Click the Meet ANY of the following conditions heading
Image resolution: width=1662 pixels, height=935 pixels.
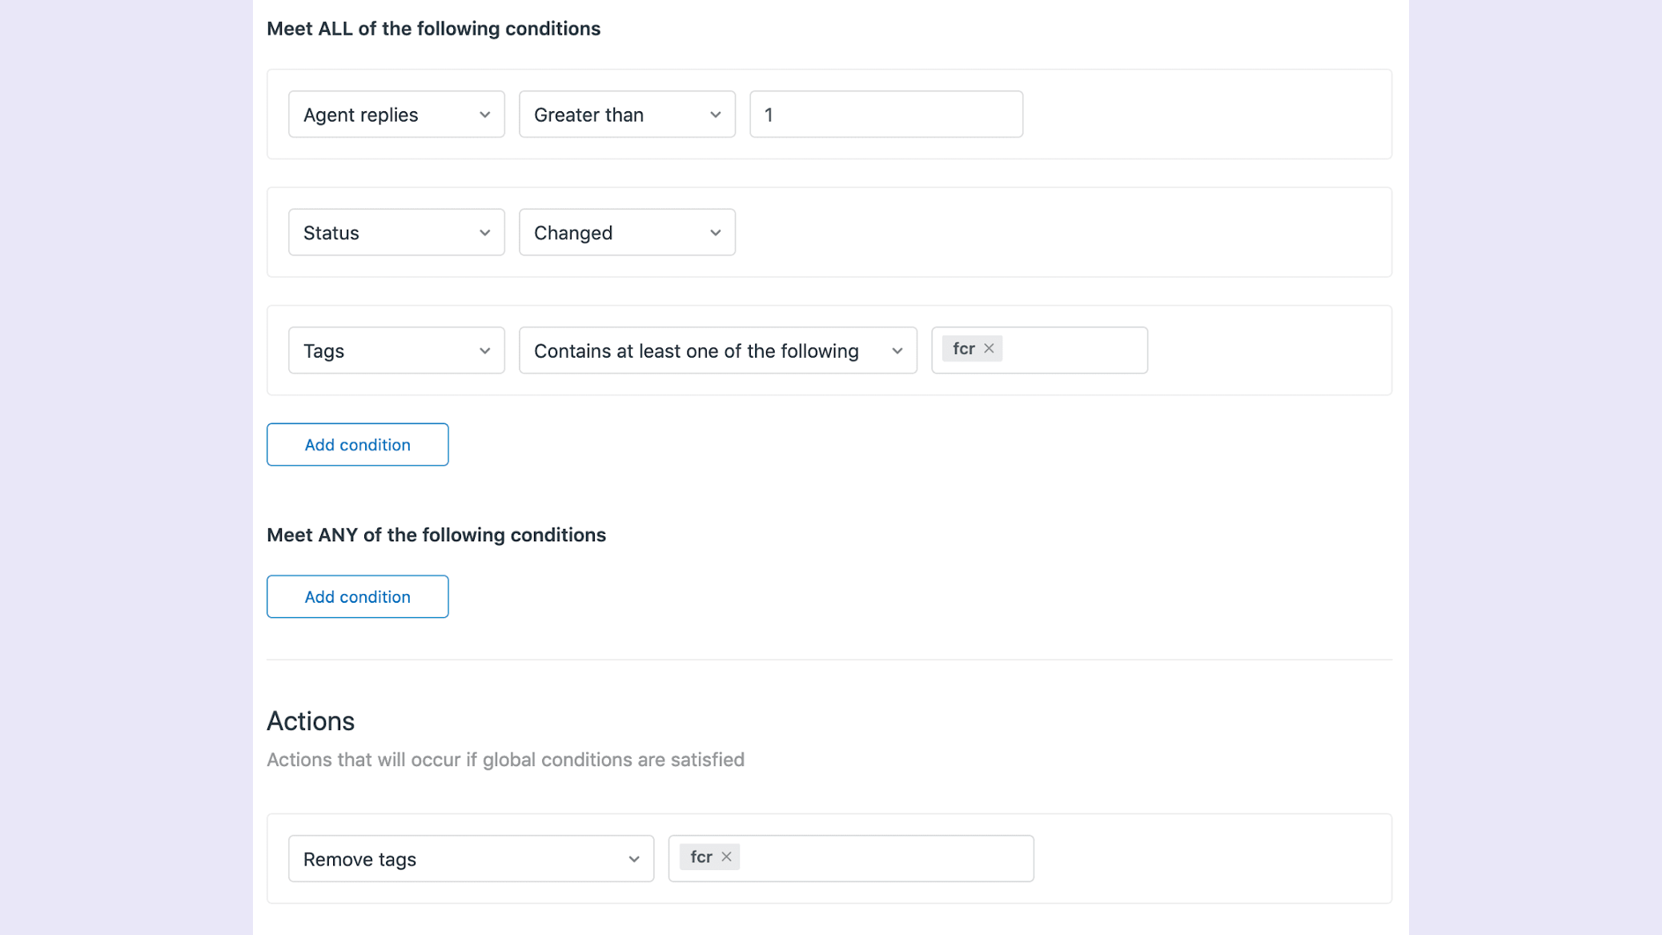[436, 535]
